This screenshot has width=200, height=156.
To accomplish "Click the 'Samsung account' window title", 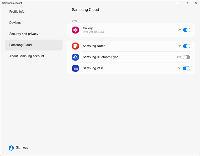I will [x=12, y=3].
